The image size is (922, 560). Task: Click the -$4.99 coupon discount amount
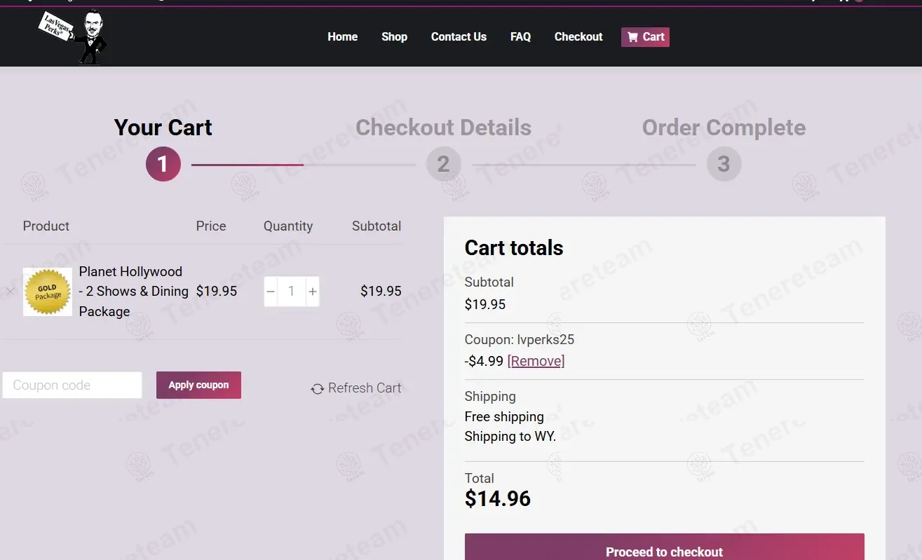pos(484,361)
